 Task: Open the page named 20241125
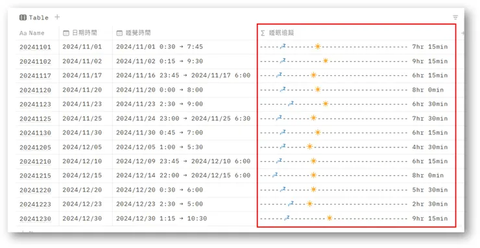tap(35, 119)
